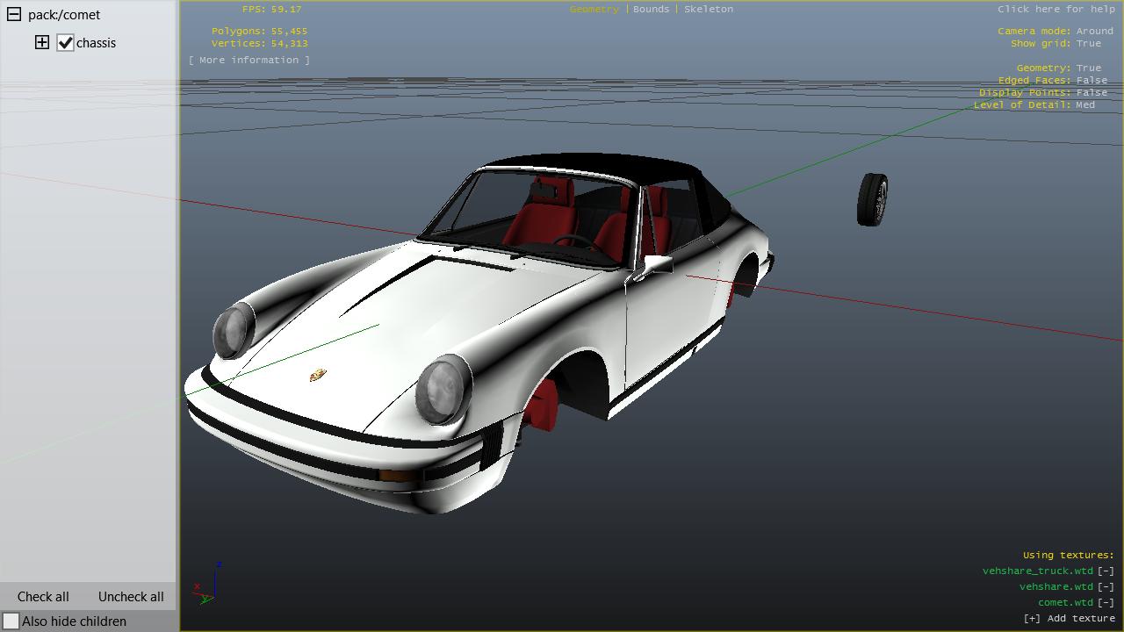Click the car's Porsche hood emblem

click(318, 375)
